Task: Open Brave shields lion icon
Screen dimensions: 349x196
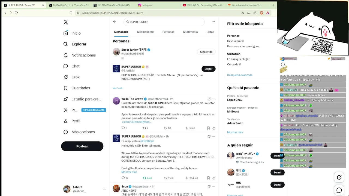Action: pyautogui.click(x=261, y=13)
